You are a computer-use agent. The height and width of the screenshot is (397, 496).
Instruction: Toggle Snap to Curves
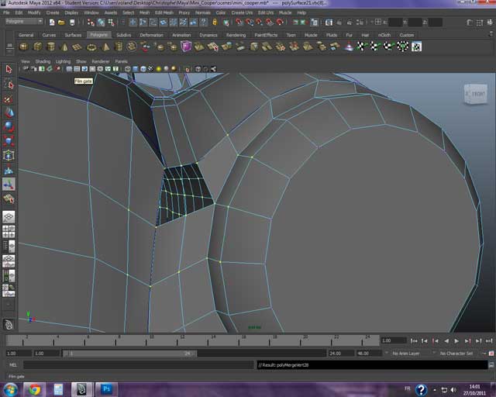point(250,22)
